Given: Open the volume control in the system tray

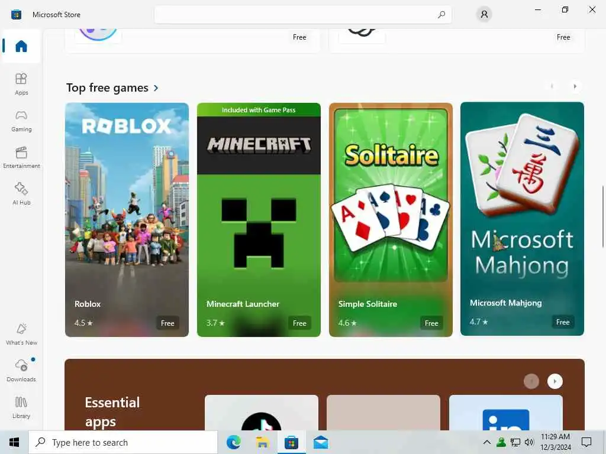Looking at the screenshot, I should coord(529,442).
